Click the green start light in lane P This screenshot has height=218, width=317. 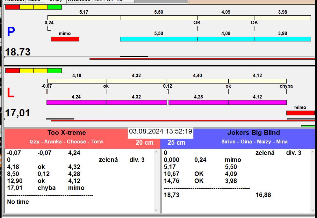[54, 7]
